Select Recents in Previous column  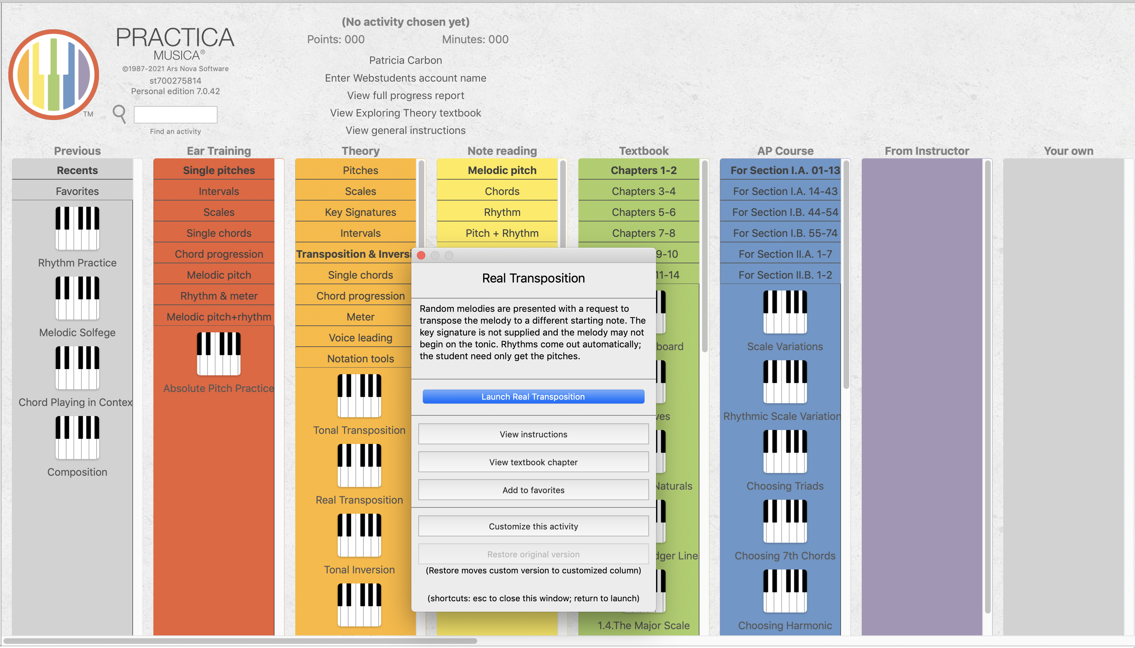(x=73, y=170)
